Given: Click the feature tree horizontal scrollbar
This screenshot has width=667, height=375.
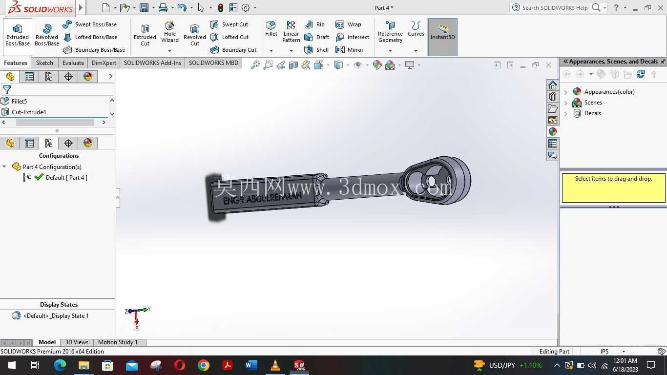Looking at the screenshot, I should (x=55, y=123).
